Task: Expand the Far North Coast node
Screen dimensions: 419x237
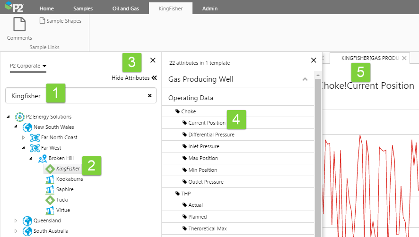Action: point(24,137)
